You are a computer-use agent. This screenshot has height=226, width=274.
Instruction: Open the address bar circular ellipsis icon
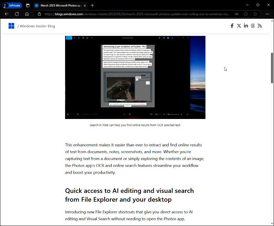246,14
